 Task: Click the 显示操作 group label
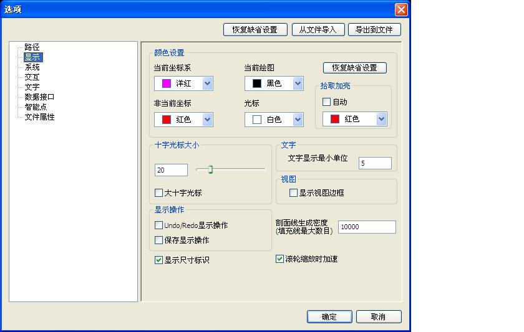pyautogui.click(x=169, y=210)
